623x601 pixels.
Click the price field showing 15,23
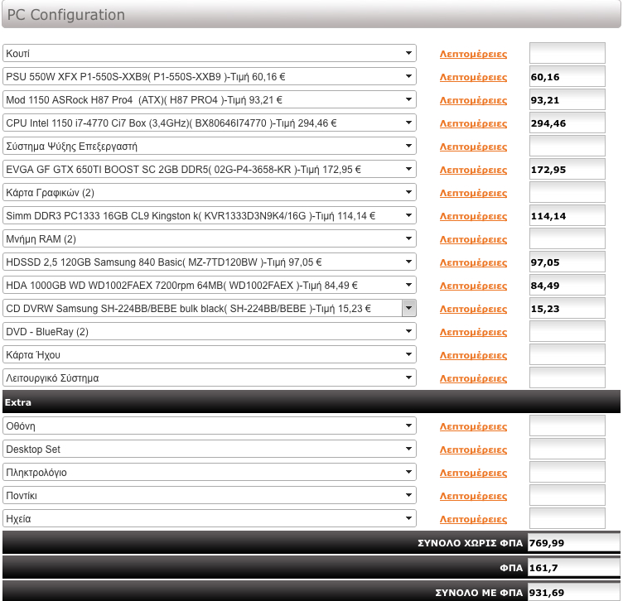coord(567,308)
